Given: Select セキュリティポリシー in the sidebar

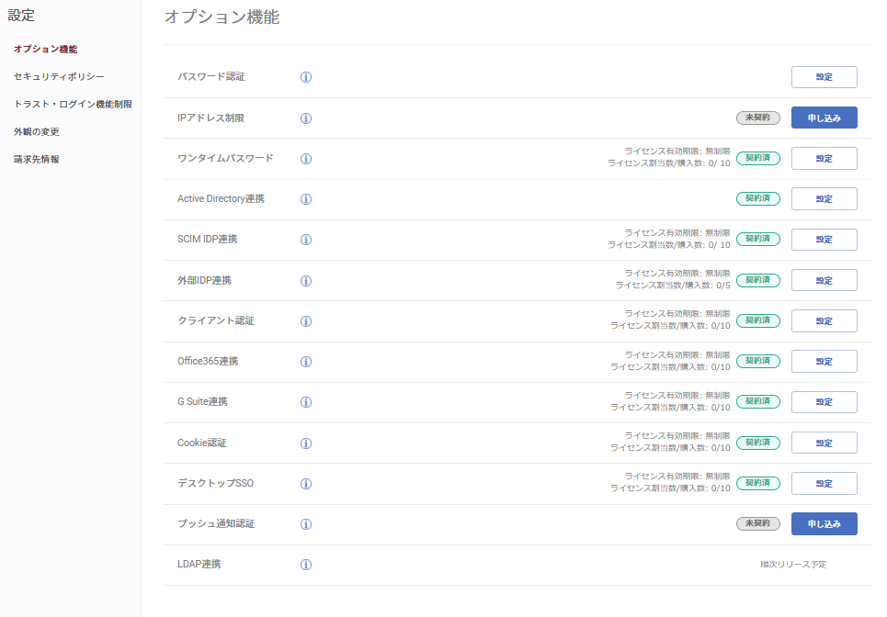Looking at the screenshot, I should pyautogui.click(x=57, y=77).
